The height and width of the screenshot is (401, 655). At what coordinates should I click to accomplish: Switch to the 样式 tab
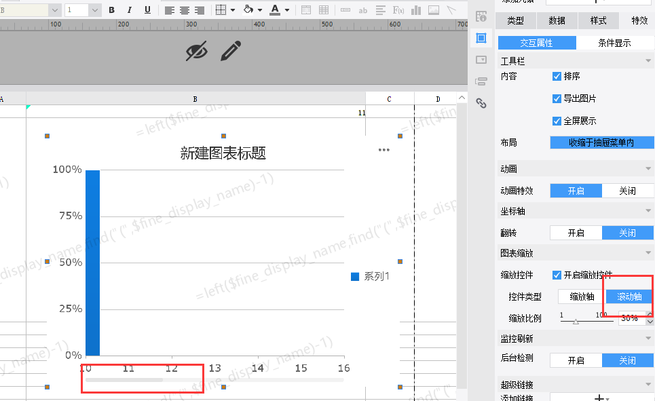coord(598,20)
